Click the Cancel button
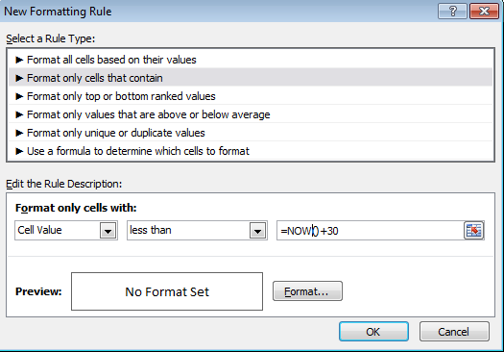 454,332
